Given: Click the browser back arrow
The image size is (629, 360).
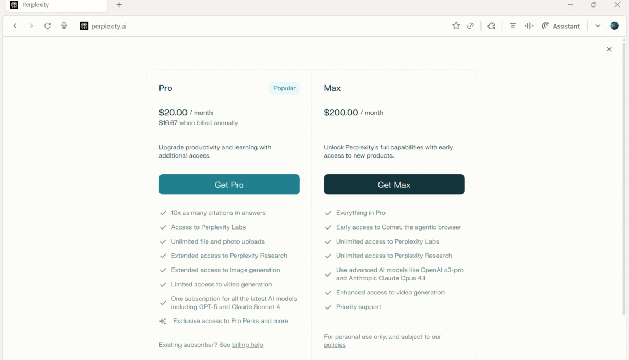Looking at the screenshot, I should pos(15,26).
